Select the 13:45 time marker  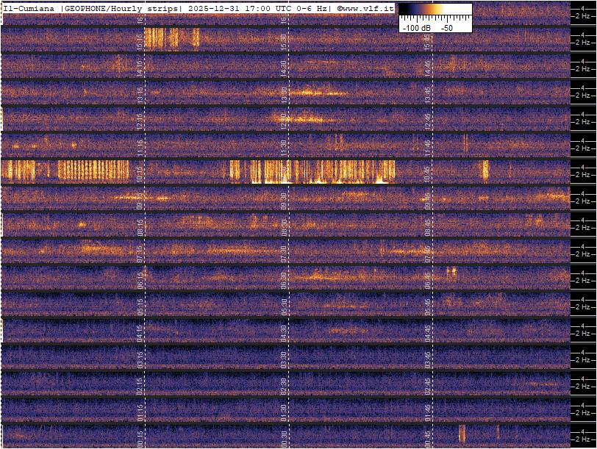[428, 94]
